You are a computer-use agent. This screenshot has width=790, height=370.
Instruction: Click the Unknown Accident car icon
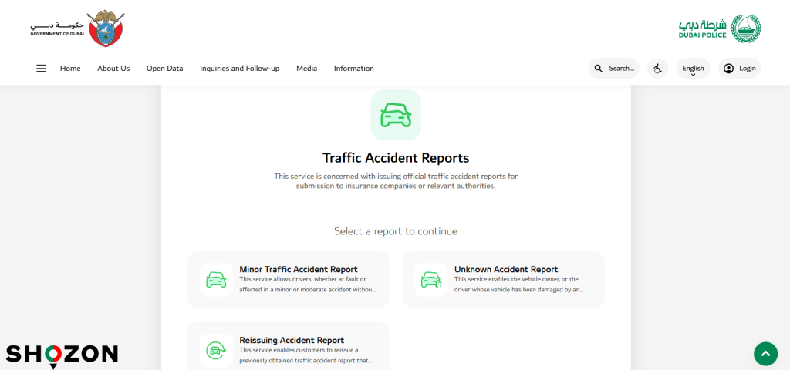pos(430,280)
